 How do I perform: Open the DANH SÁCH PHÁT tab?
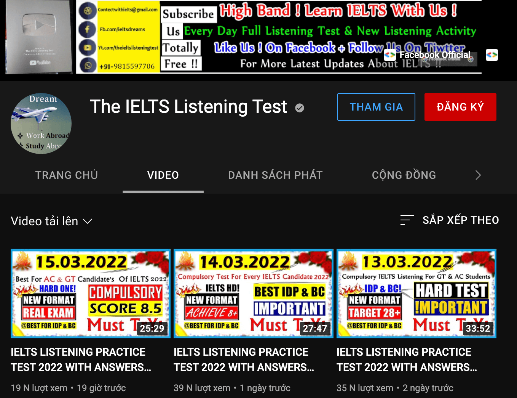(x=275, y=175)
